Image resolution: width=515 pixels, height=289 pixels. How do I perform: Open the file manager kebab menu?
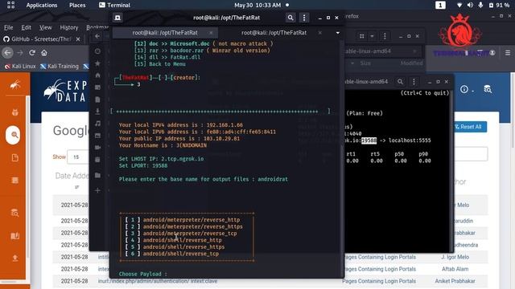click(385, 36)
